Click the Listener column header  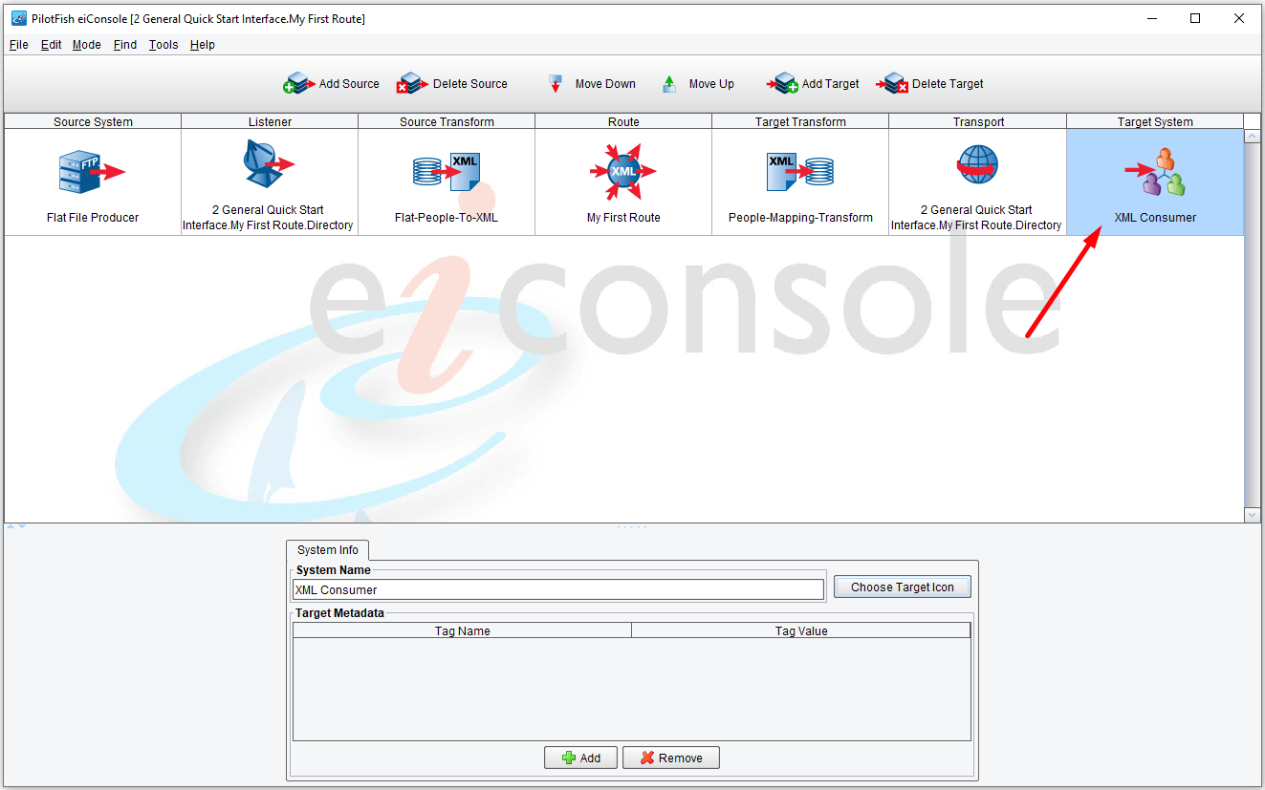(270, 121)
